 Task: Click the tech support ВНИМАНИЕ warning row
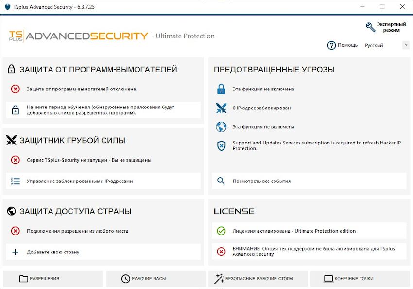[309, 251]
